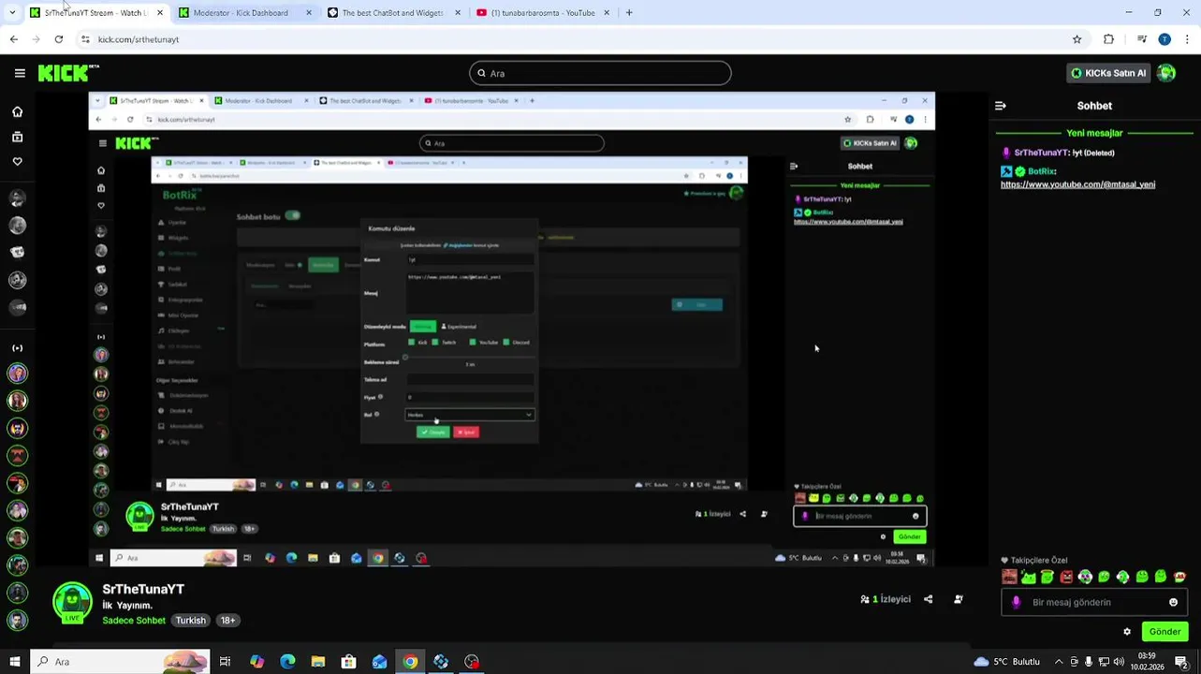Launch Copilot from taskbar
1201x674 pixels.
tap(256, 662)
